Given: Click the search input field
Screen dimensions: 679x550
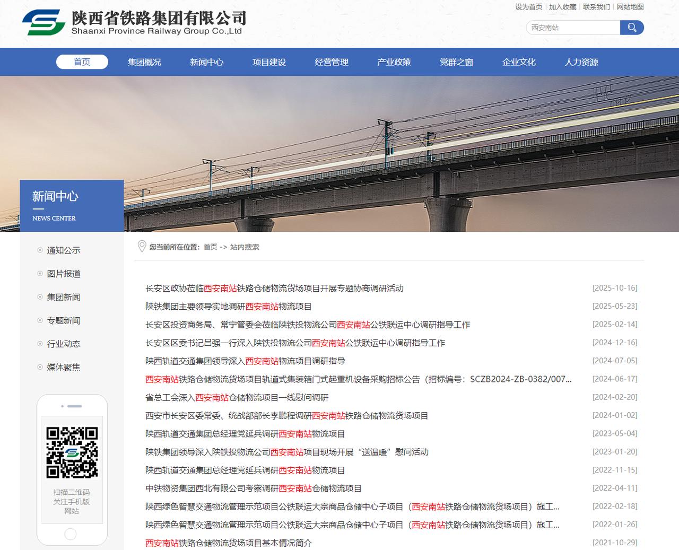Looking at the screenshot, I should coord(573,28).
